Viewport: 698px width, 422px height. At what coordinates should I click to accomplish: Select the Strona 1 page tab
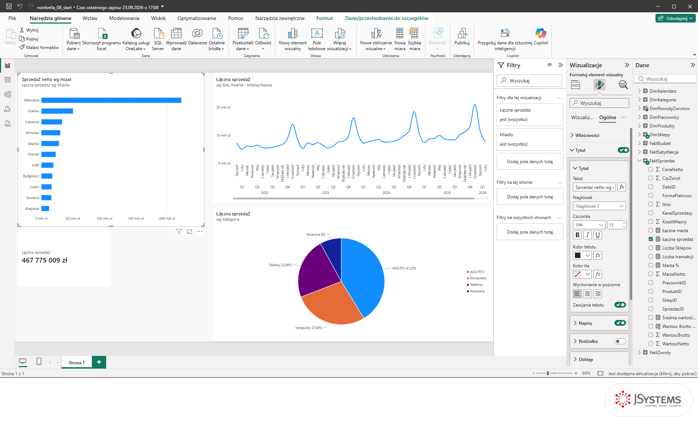coord(77,362)
